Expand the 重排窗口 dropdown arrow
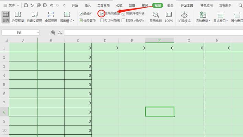The width and height of the screenshot is (243, 137). pos(227,21)
